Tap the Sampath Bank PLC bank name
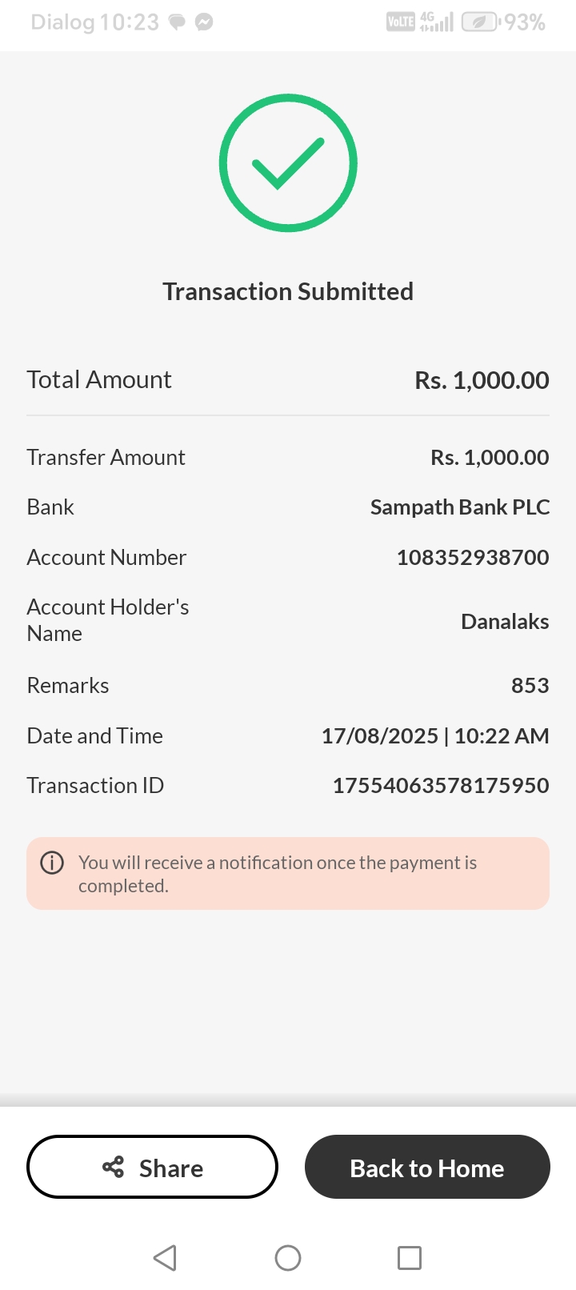576x1290 pixels. 460,507
